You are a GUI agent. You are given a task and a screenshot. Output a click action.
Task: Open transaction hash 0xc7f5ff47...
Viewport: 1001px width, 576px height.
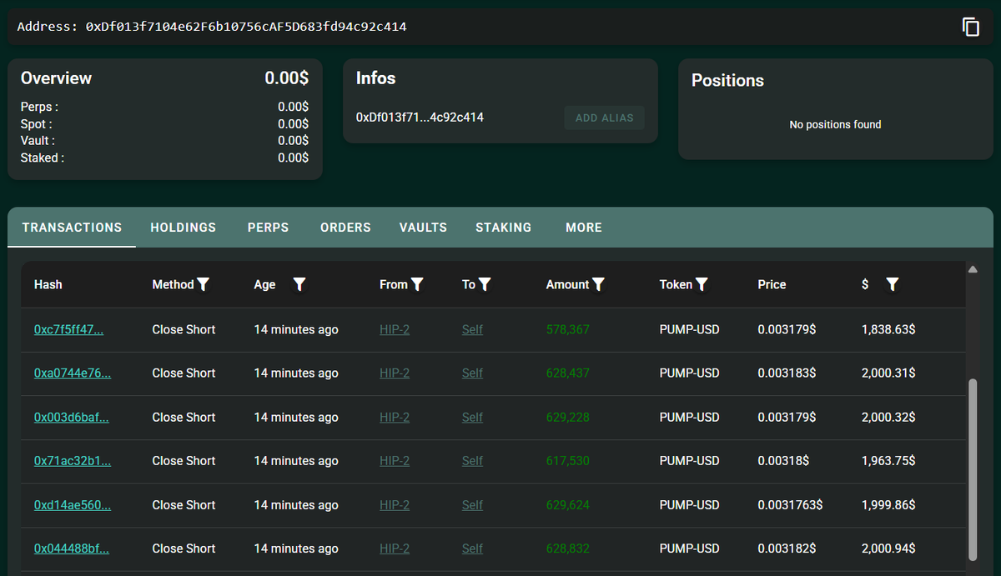tap(69, 329)
